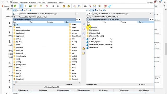The image size is (167, 94).
Task: Open right panel directory history down arrow
Action: pos(153,20)
